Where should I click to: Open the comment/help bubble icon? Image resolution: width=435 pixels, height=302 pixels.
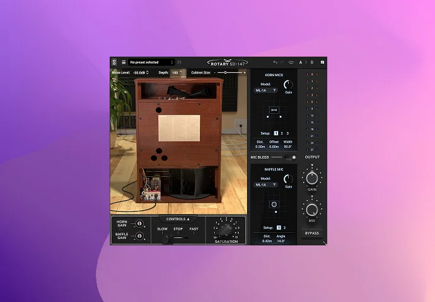tap(322, 62)
